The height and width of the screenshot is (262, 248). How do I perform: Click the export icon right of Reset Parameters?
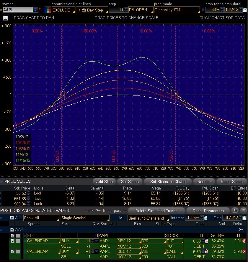[x=235, y=210]
